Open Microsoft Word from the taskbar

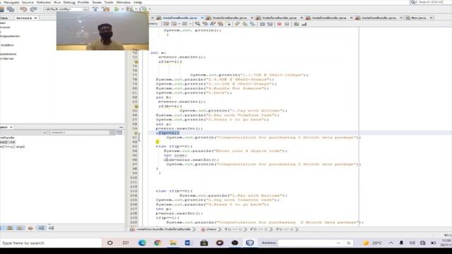click(x=189, y=243)
